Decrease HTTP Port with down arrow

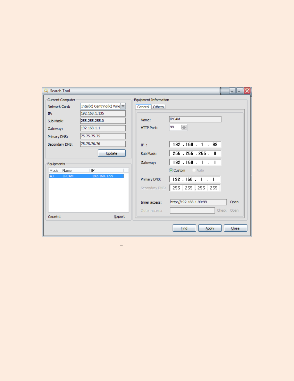(184, 129)
